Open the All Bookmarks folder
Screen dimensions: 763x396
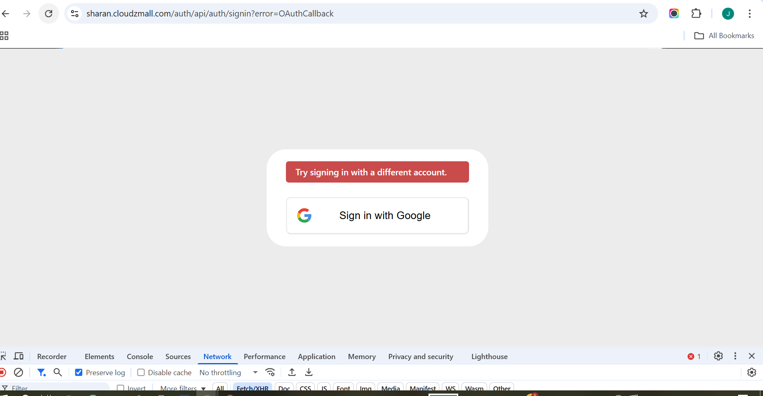724,36
